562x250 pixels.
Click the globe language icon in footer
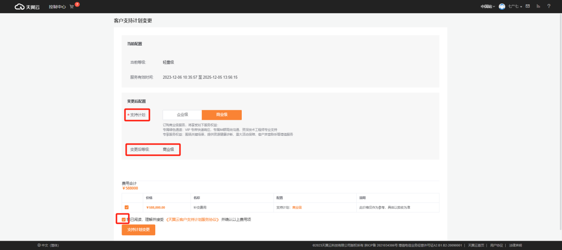click(x=39, y=245)
